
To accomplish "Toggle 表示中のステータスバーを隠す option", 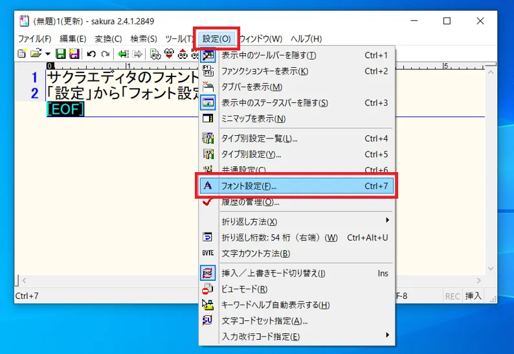I will tap(296, 103).
